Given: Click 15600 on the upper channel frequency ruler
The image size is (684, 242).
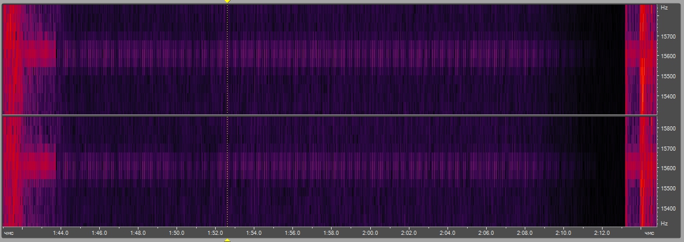Looking at the screenshot, I should click(669, 56).
